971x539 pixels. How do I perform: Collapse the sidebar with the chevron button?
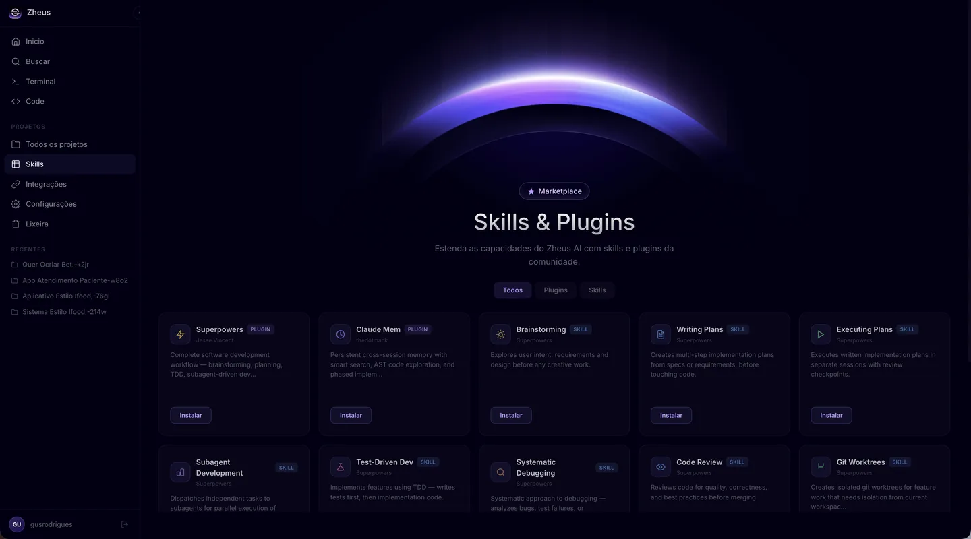click(x=139, y=13)
